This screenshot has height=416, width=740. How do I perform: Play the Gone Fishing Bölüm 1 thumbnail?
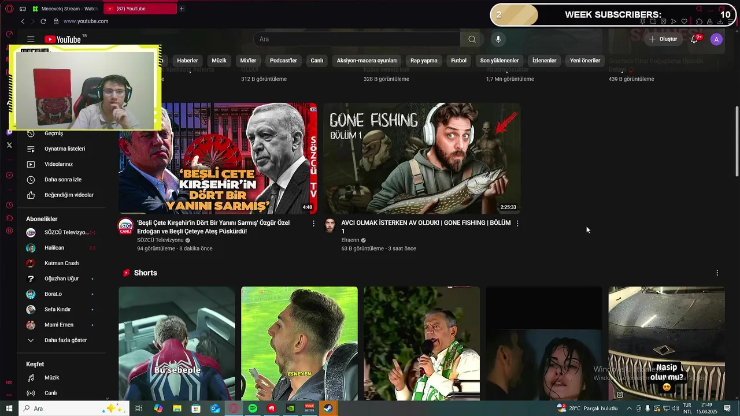point(422,158)
